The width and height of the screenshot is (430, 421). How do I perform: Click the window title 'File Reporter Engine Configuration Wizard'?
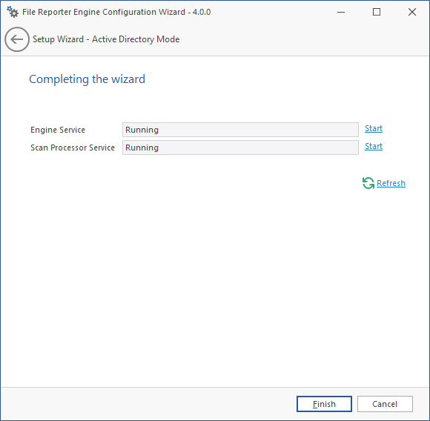click(x=104, y=12)
